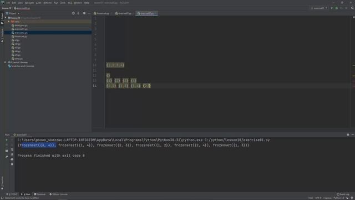Click editor line 14 in the gutter

(x=95, y=86)
